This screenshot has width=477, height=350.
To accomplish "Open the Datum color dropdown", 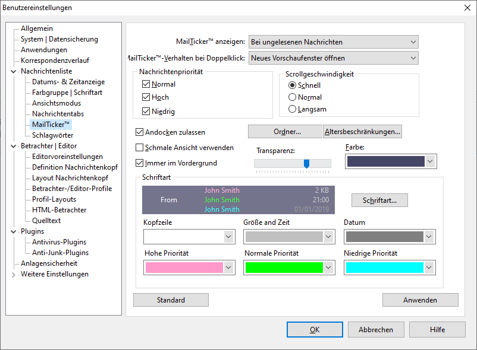I will [x=429, y=237].
